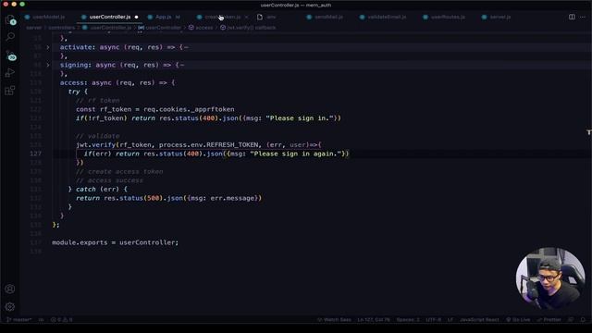
Task: Open the Run and Debug view
Action: [x=10, y=72]
